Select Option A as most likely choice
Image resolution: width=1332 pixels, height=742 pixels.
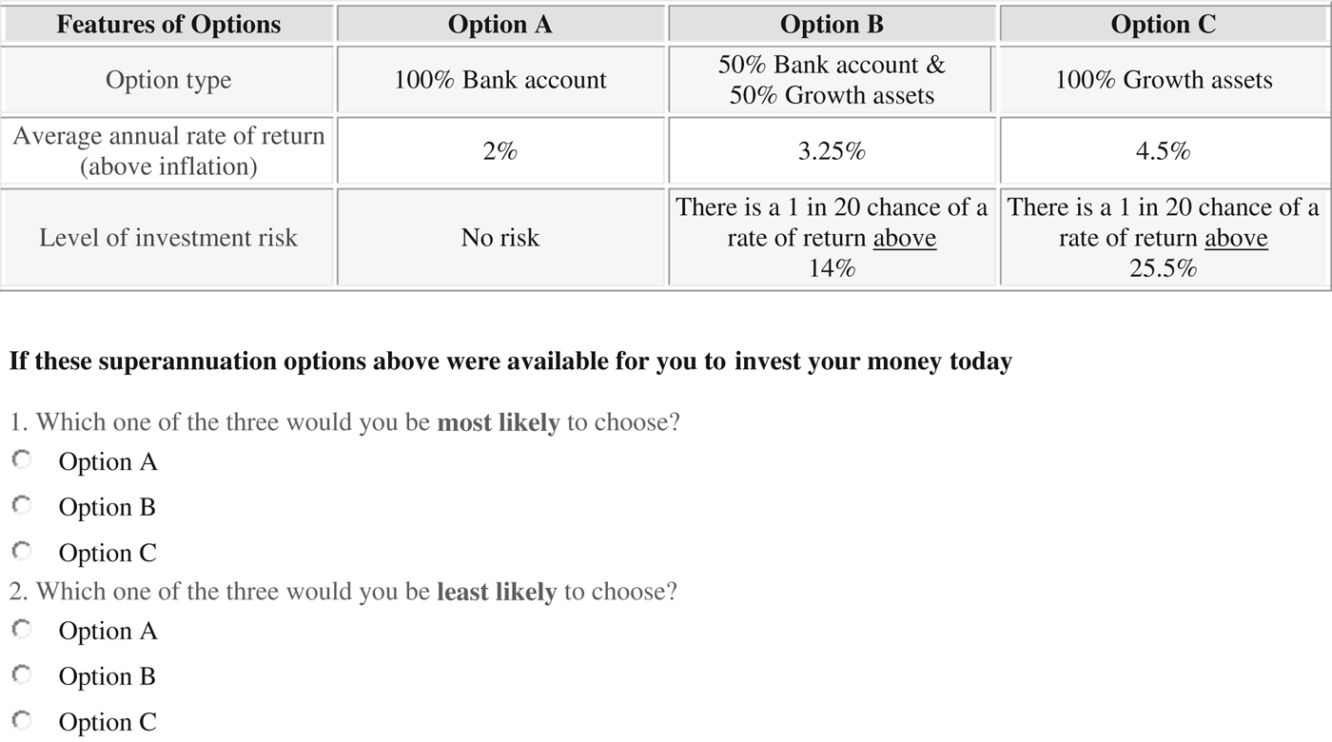coord(23,459)
